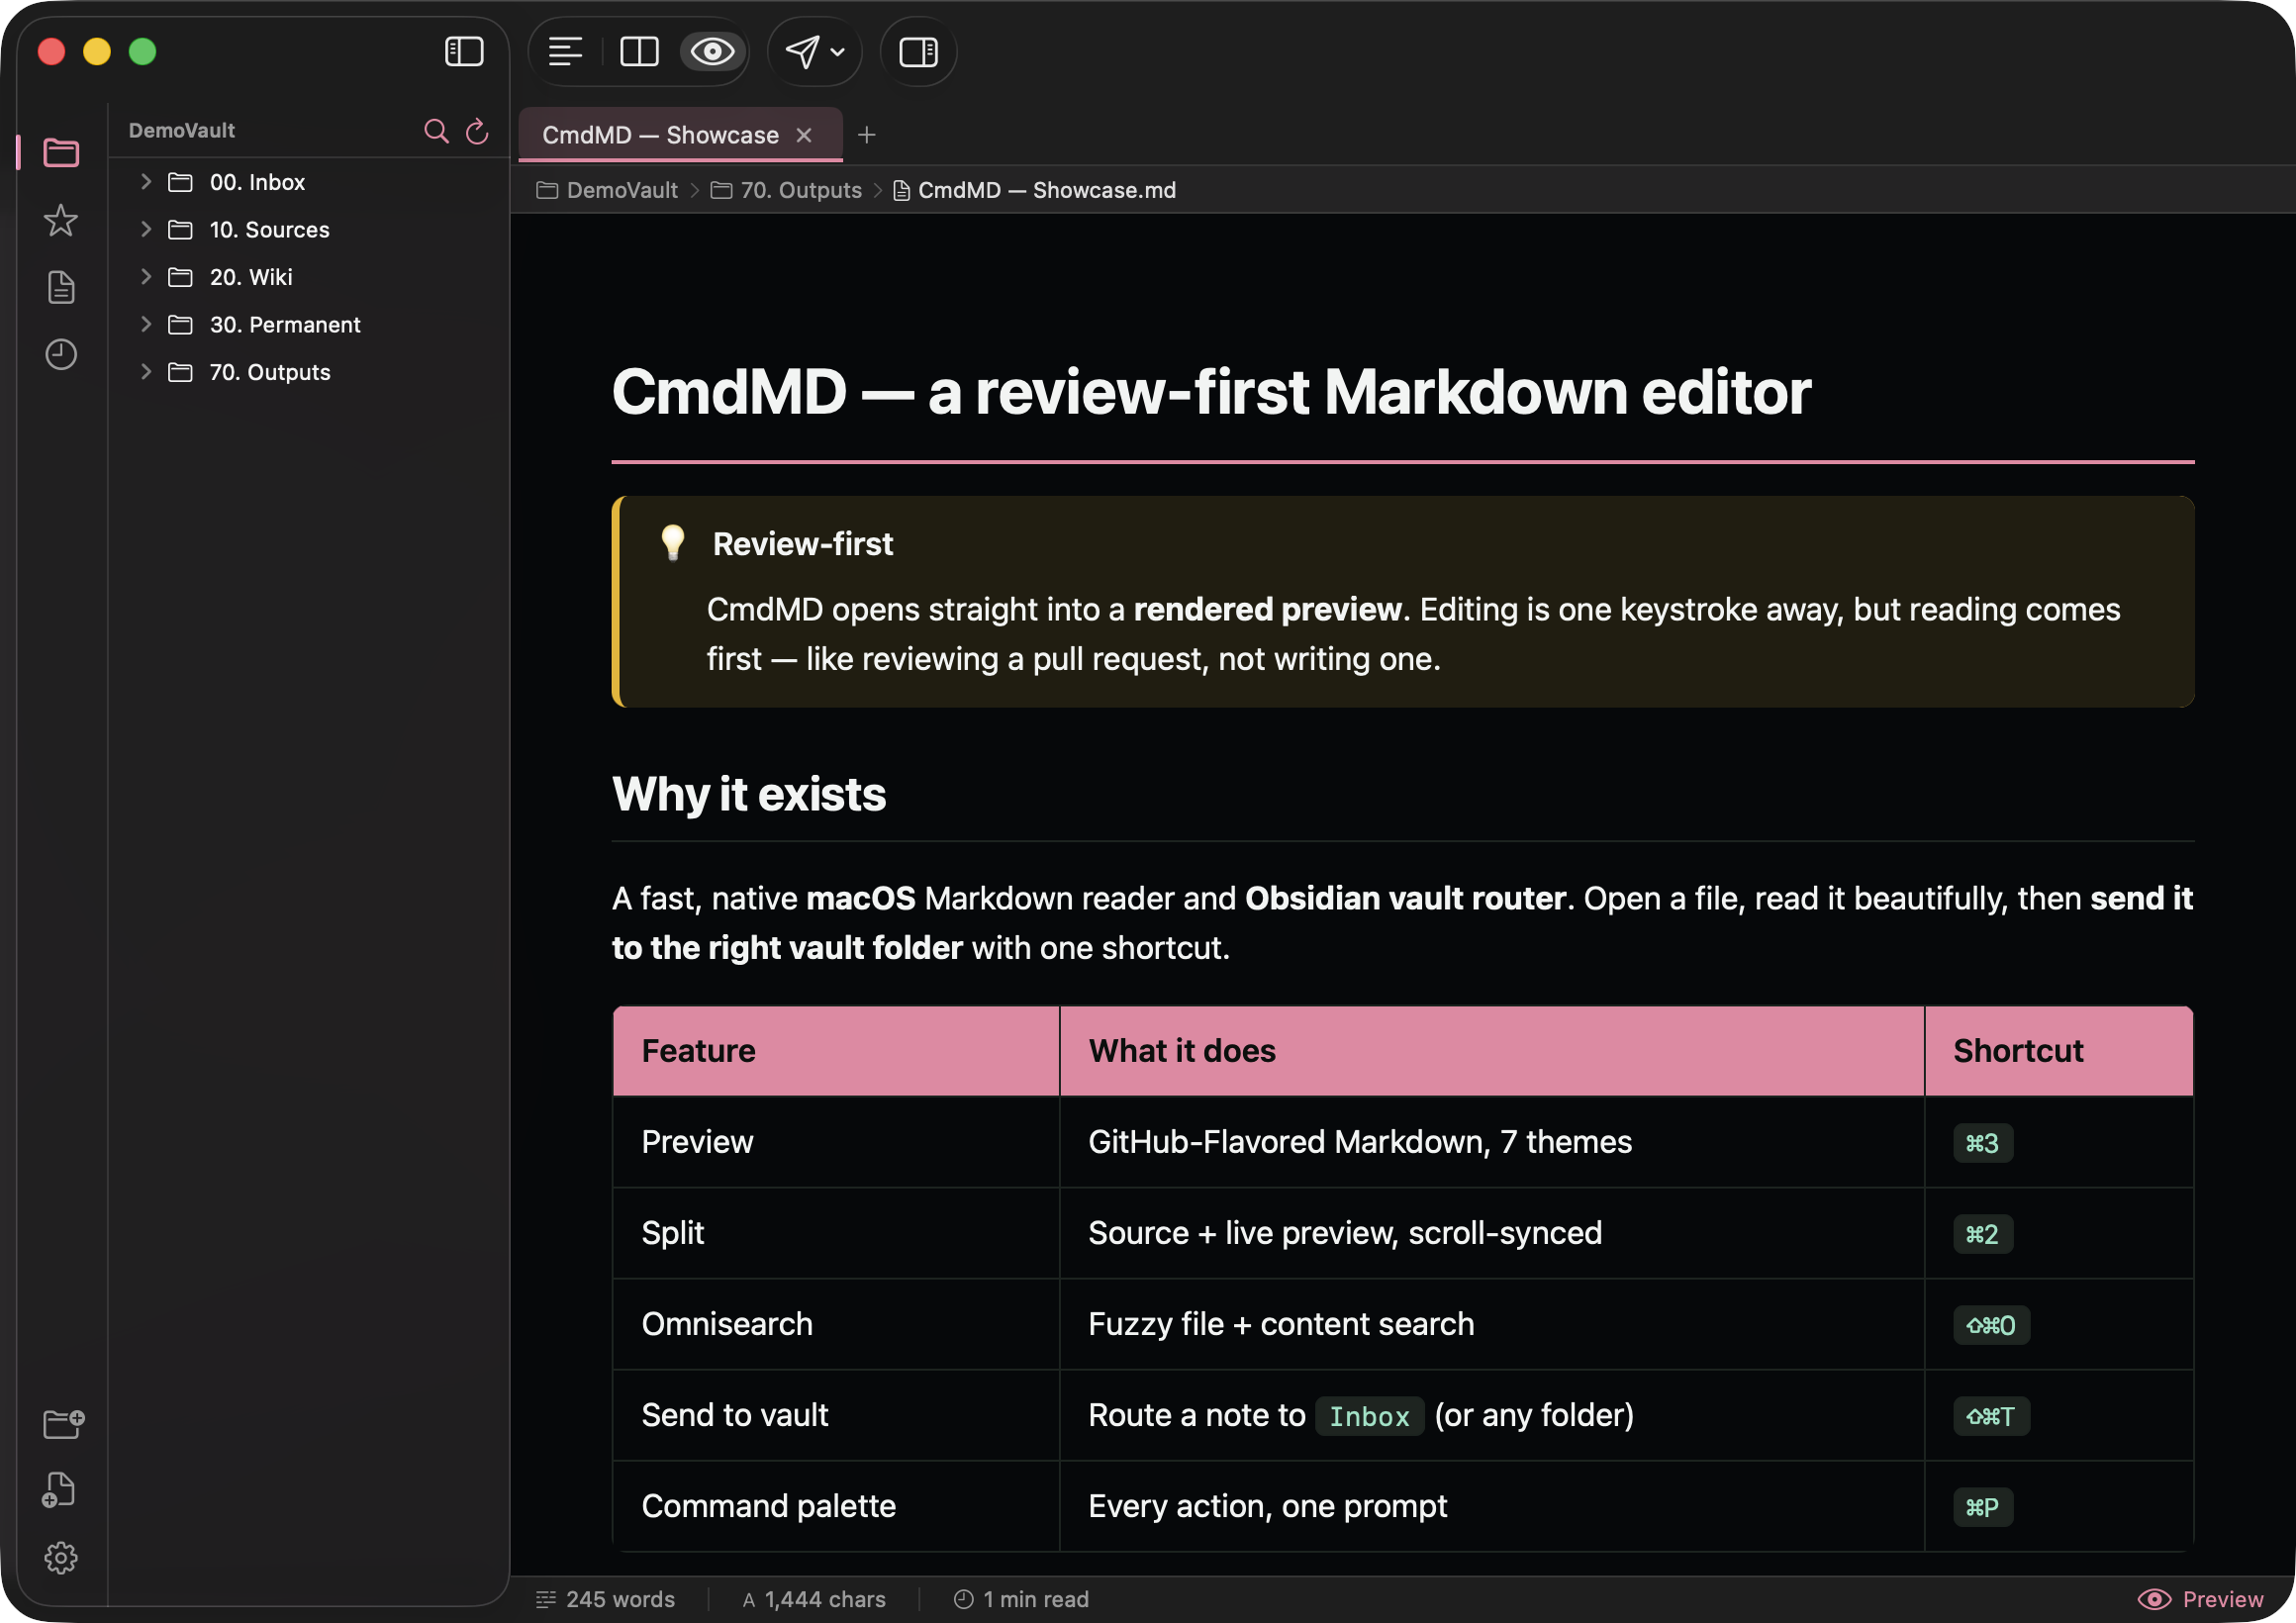Click the 1,444 chars status bar entry
Viewport: 2296px width, 1623px height.
pos(813,1599)
